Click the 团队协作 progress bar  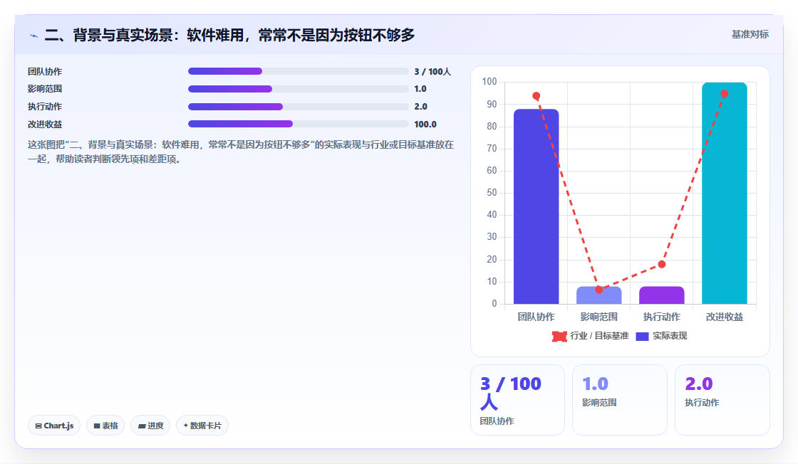tap(299, 71)
